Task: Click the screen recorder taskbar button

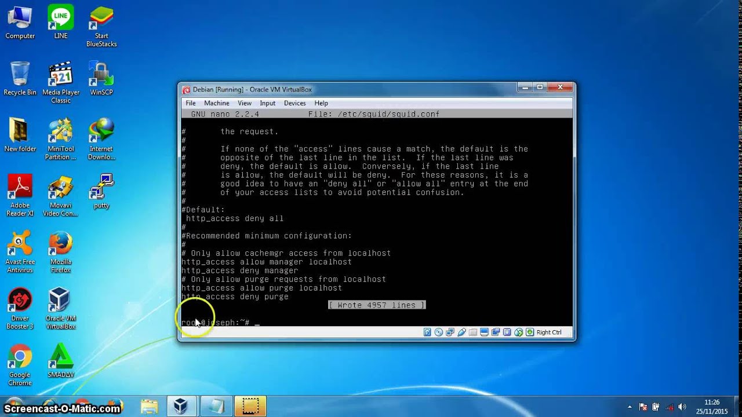Action: [x=250, y=406]
